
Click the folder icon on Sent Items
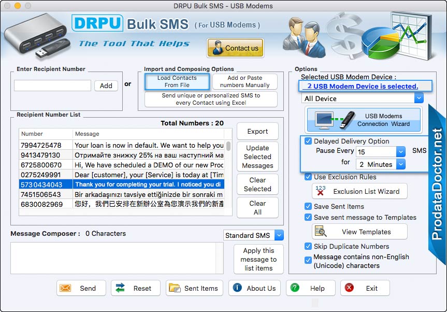[x=175, y=288]
